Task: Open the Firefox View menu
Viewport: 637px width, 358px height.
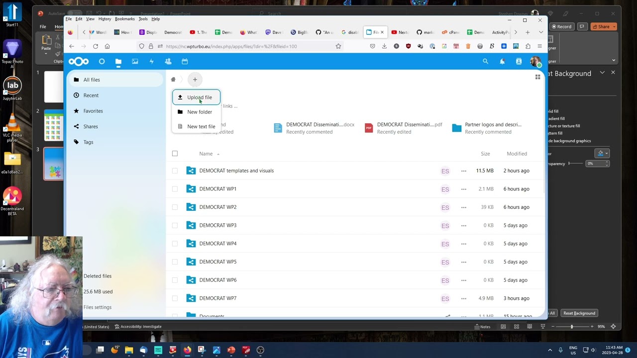Action: pyautogui.click(x=90, y=19)
